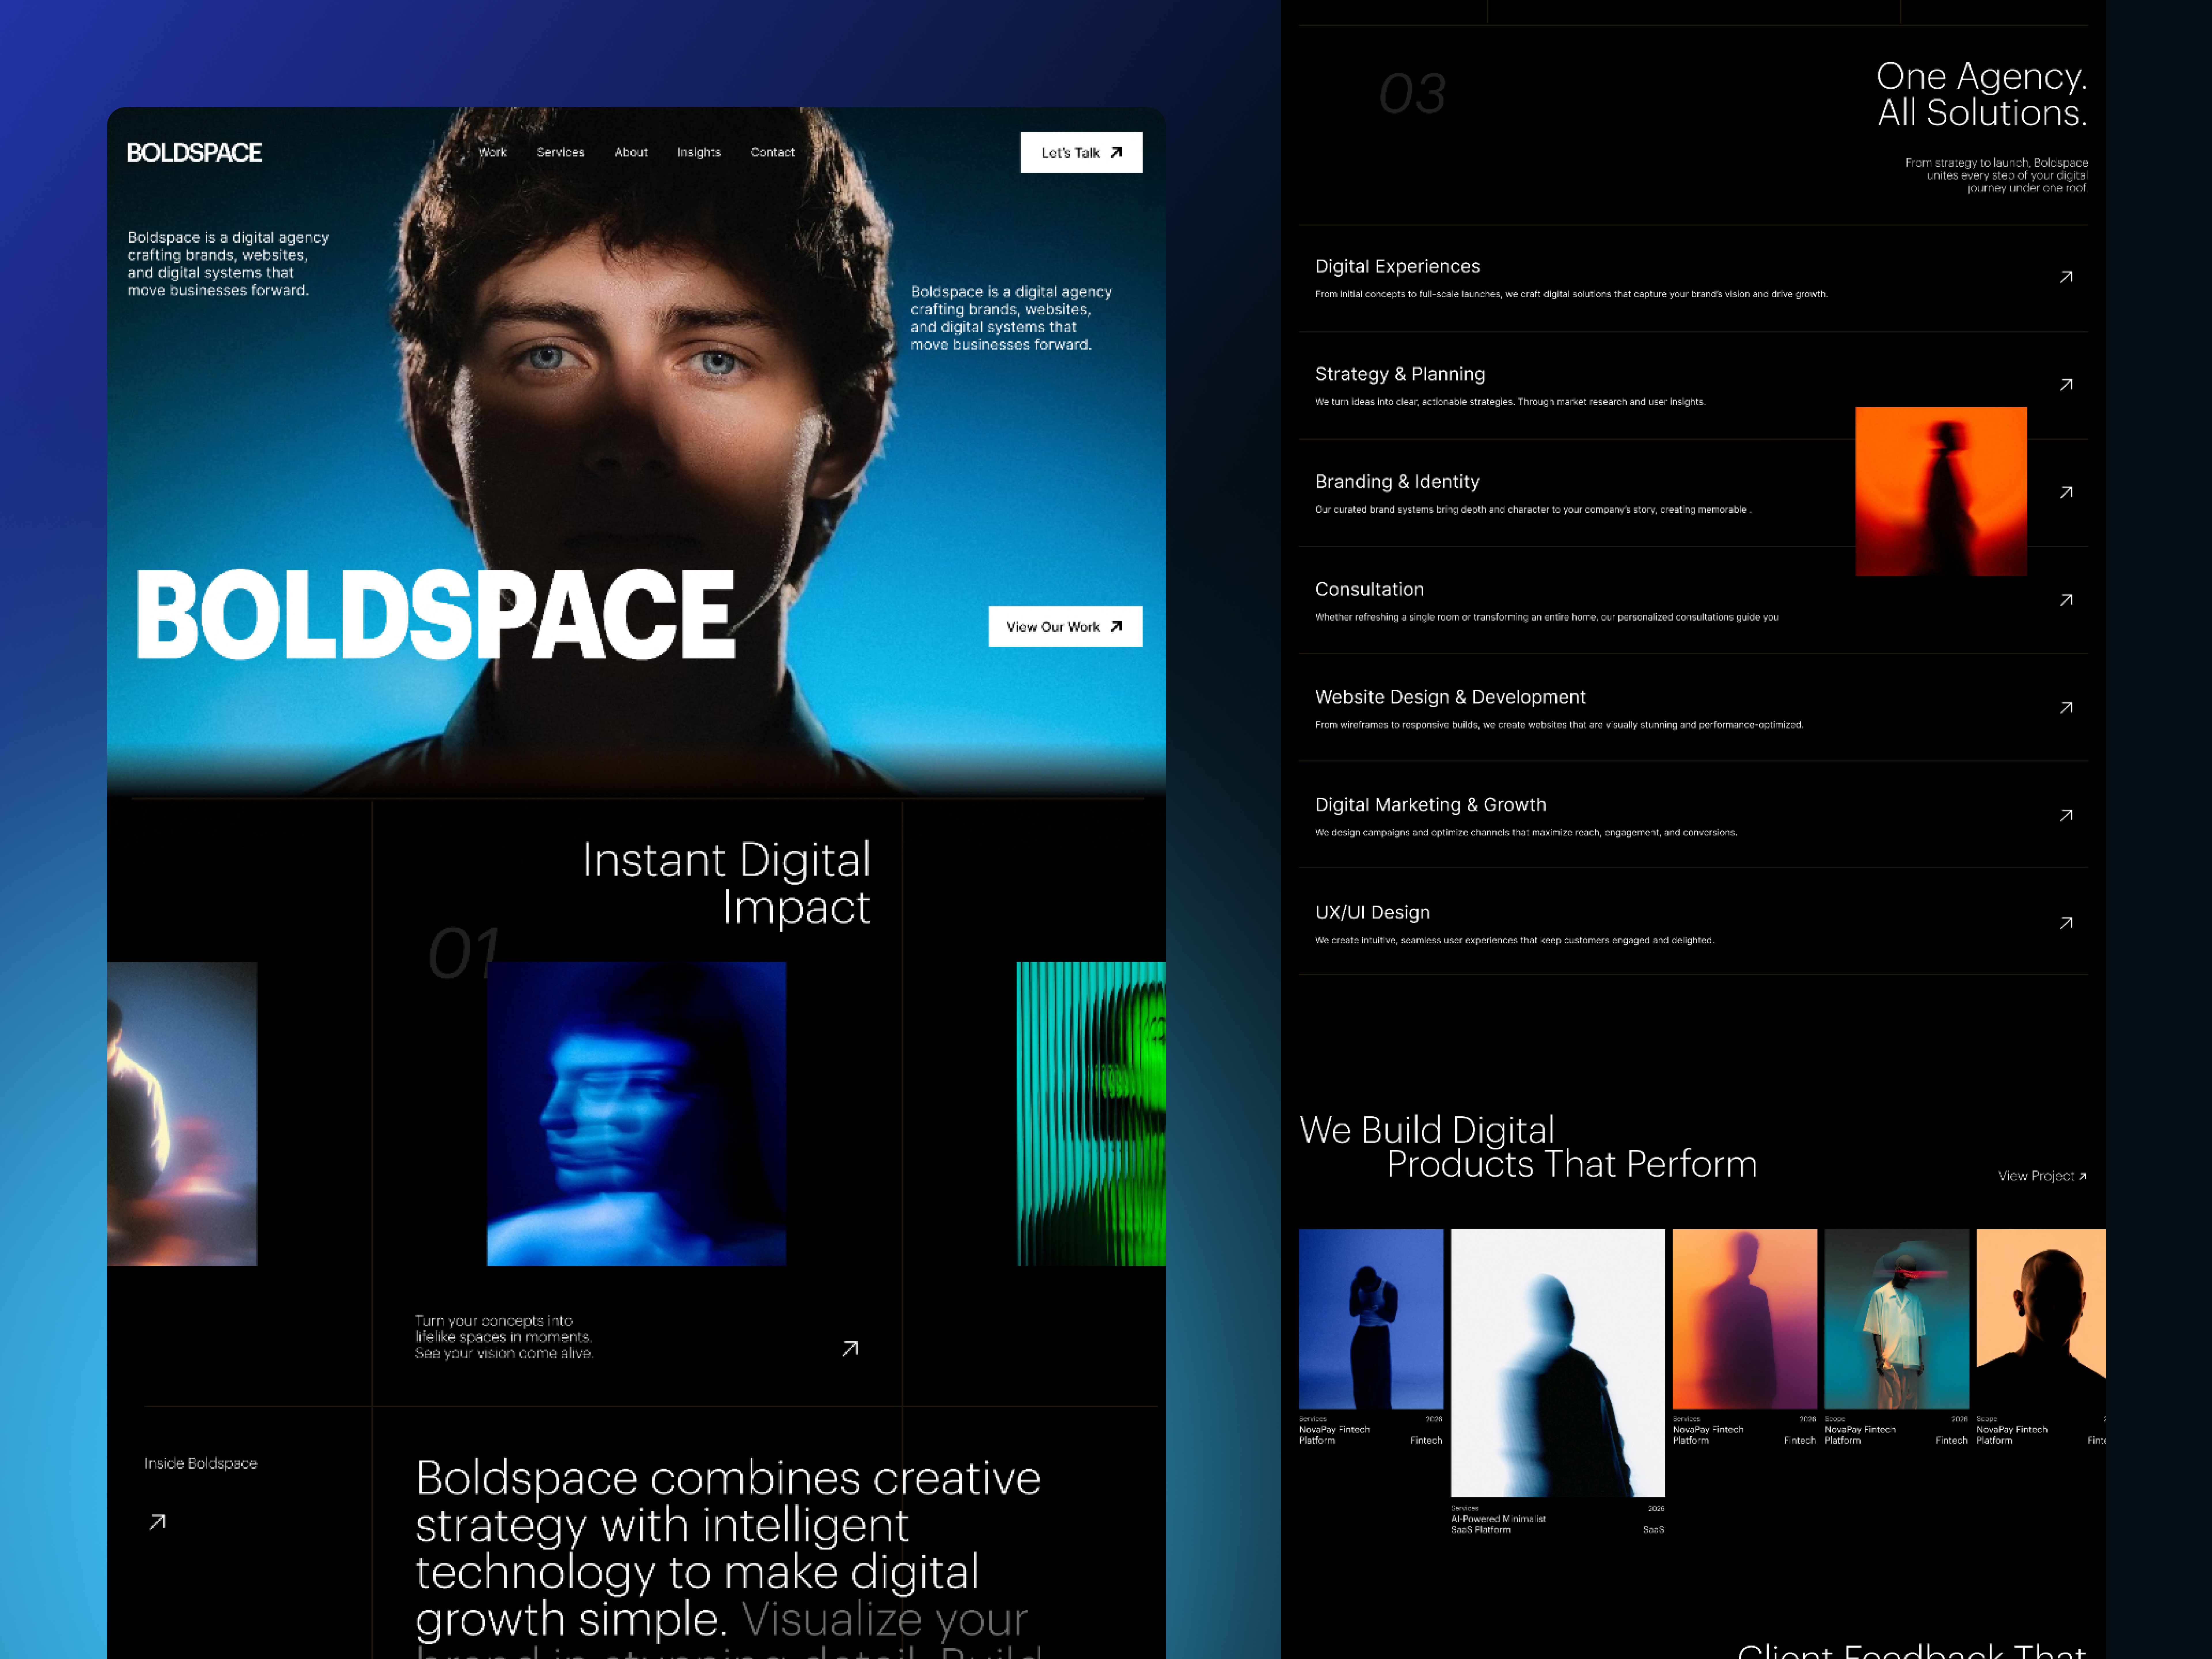Click the arrow icon for UX/UI Design
This screenshot has height=1659, width=2212.
point(2066,923)
